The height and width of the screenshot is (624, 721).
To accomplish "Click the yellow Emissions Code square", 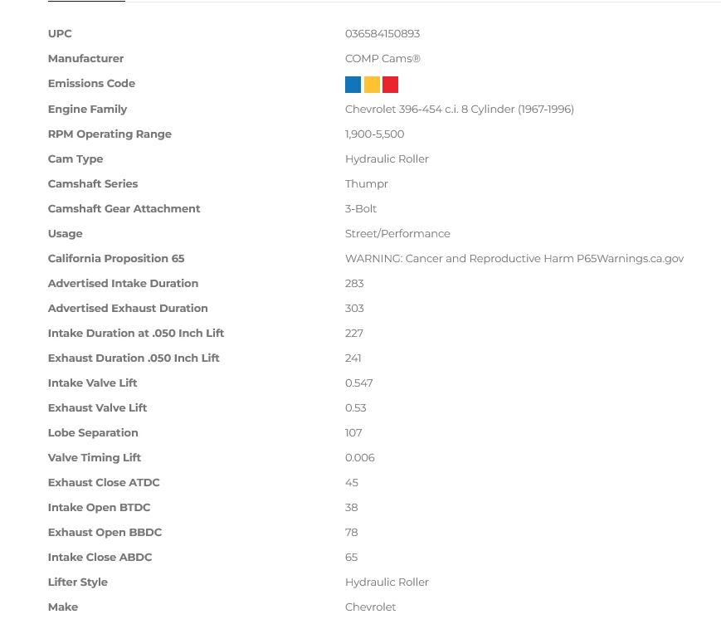I will tap(372, 85).
